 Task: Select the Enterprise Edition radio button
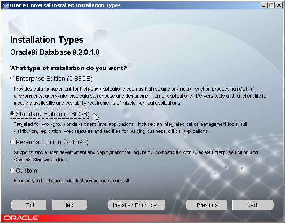tap(12, 79)
